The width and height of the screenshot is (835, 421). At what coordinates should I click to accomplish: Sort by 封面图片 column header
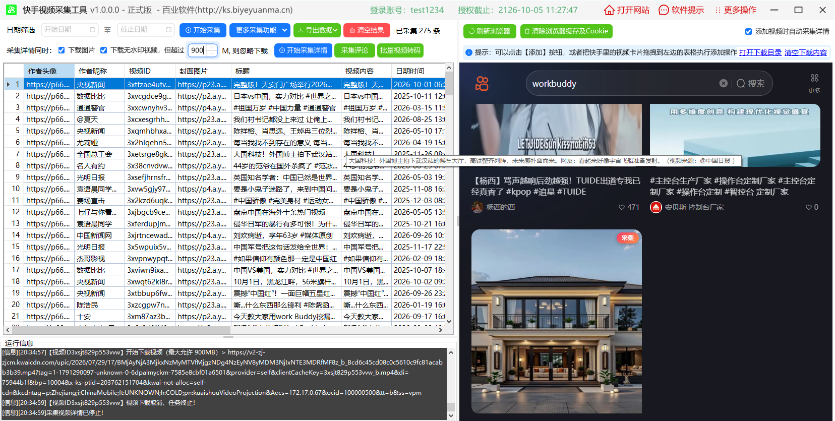click(x=203, y=71)
